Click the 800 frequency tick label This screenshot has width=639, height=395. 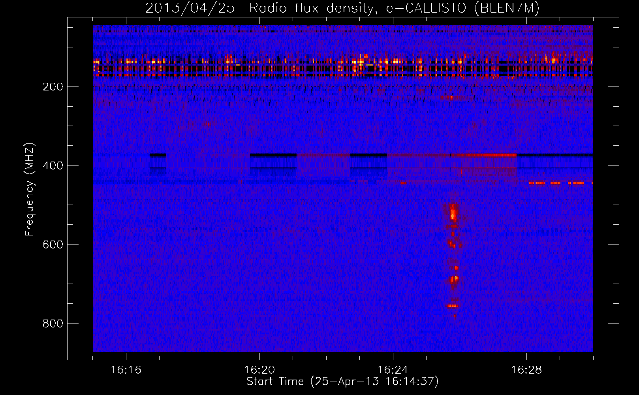pyautogui.click(x=53, y=324)
